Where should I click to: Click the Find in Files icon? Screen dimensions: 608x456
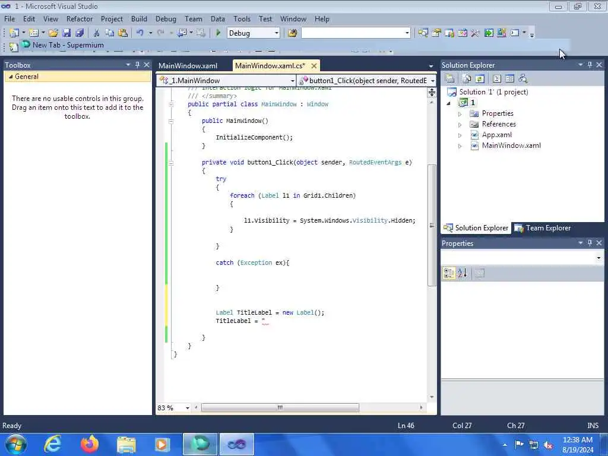coord(292,33)
